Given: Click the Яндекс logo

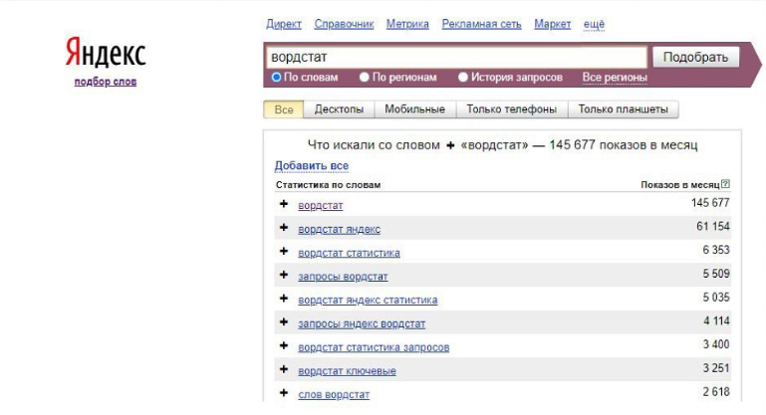Looking at the screenshot, I should click(106, 52).
